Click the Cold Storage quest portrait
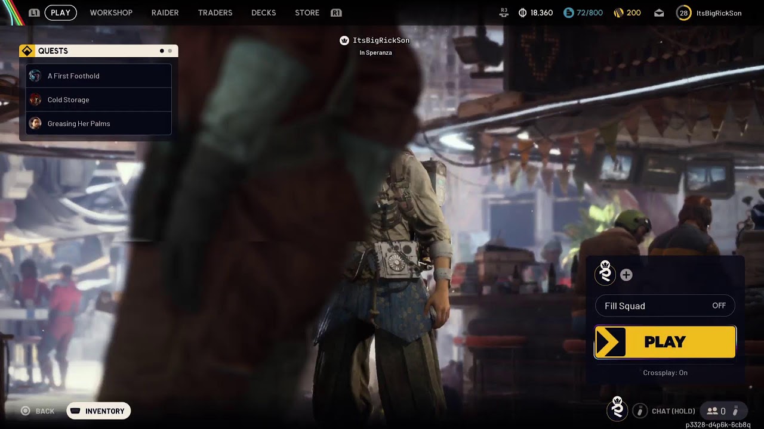 [35, 100]
